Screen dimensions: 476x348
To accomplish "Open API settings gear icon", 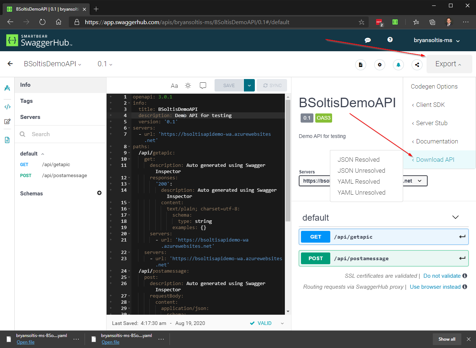I will (380, 65).
